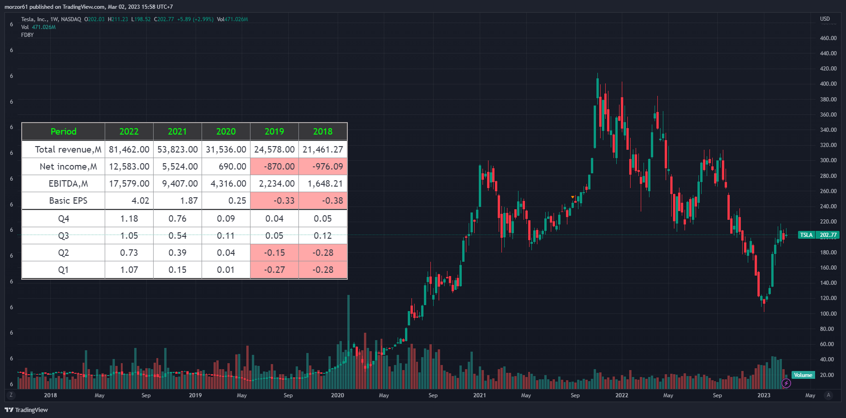Click the red -0.38 EPS cell

(323, 200)
